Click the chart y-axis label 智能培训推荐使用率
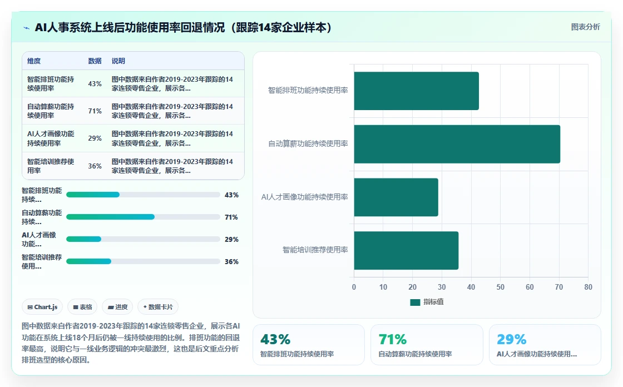This screenshot has height=387, width=623. pos(315,250)
